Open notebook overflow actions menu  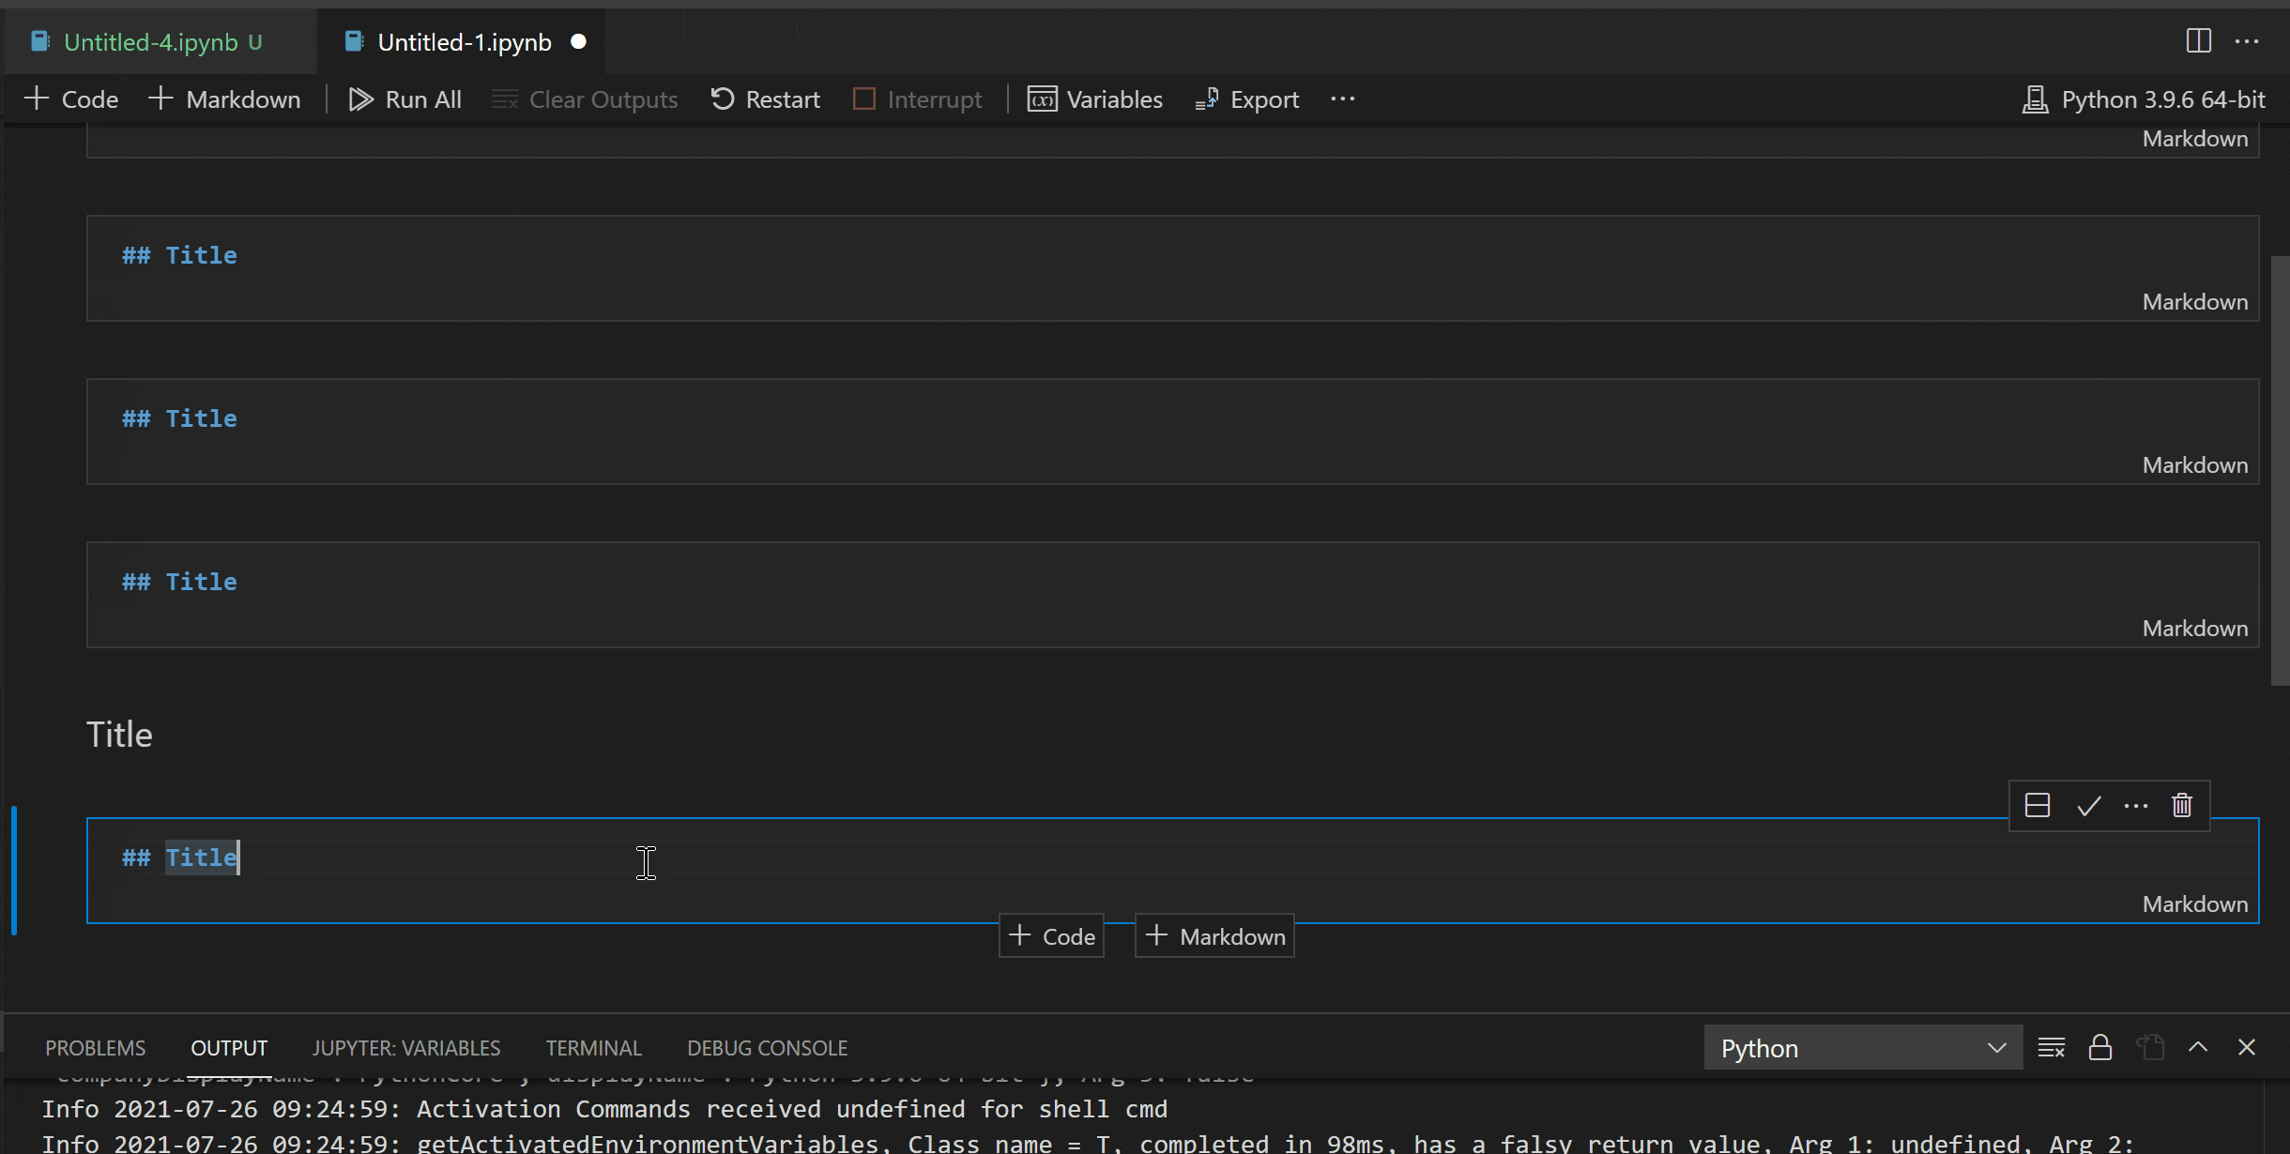pos(1342,99)
